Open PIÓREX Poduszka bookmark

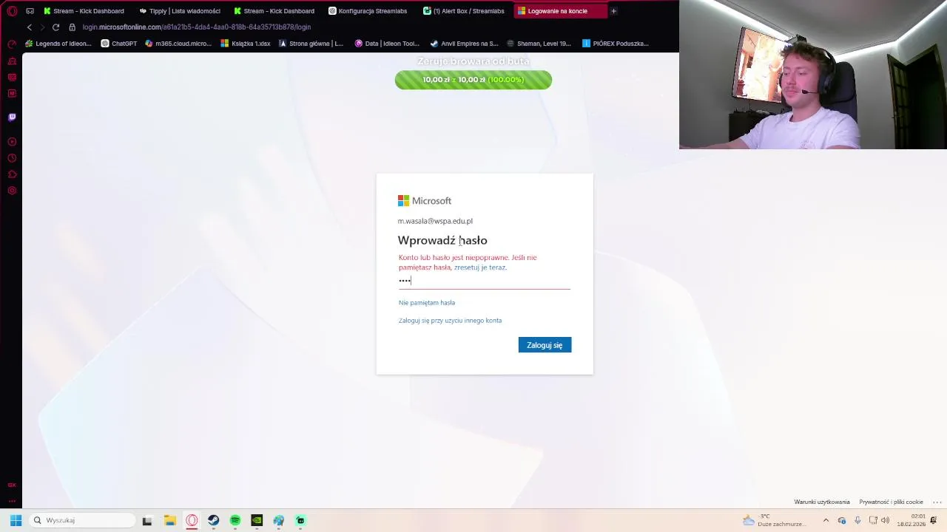pos(616,44)
